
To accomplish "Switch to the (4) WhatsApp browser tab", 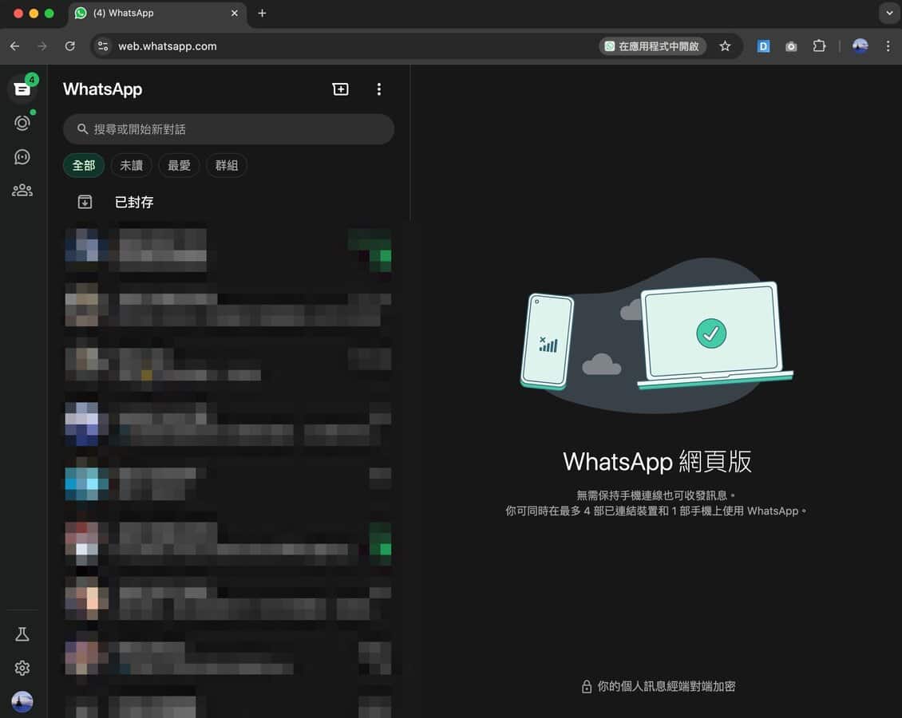I will pyautogui.click(x=152, y=13).
